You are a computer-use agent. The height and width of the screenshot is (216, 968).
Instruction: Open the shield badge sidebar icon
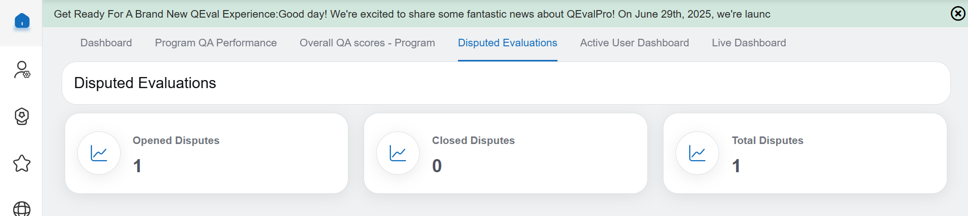tap(22, 116)
